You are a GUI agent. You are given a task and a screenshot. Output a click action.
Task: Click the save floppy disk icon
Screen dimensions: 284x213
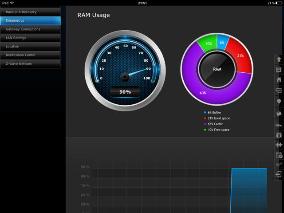(279, 70)
